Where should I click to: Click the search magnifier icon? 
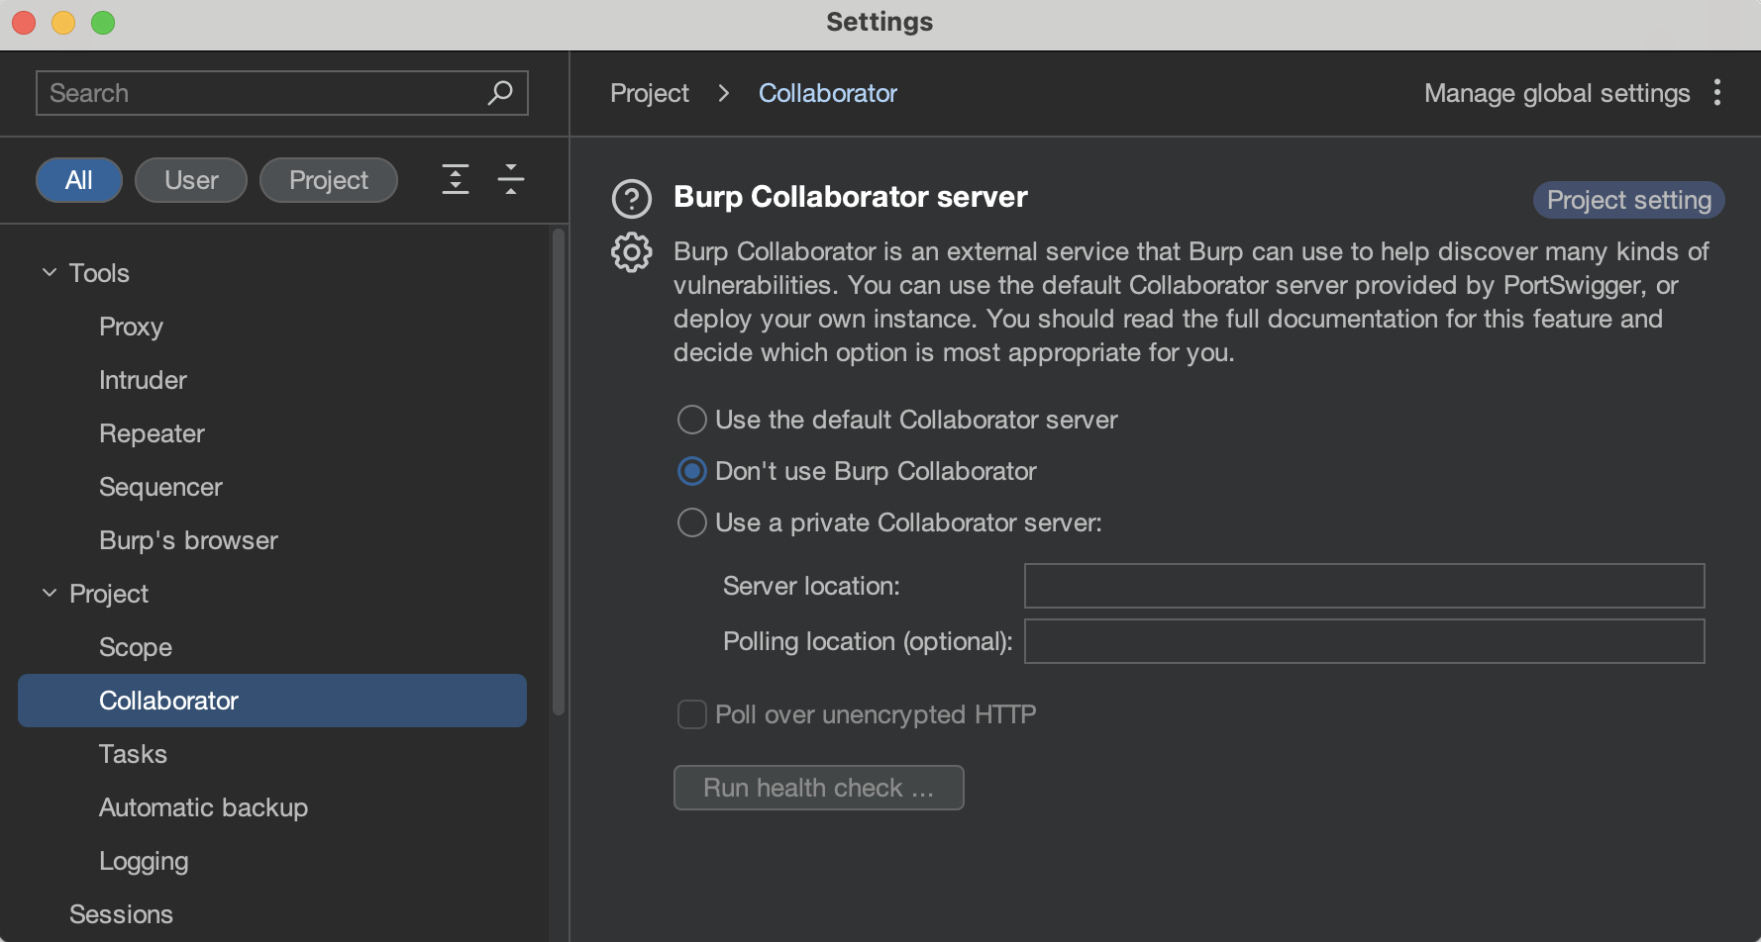tap(500, 93)
